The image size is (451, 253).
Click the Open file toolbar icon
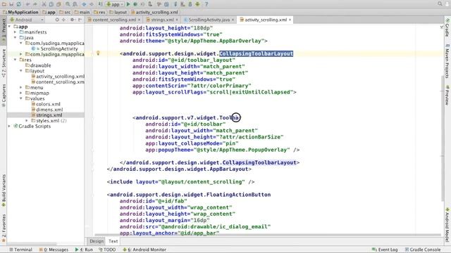click(4, 4)
